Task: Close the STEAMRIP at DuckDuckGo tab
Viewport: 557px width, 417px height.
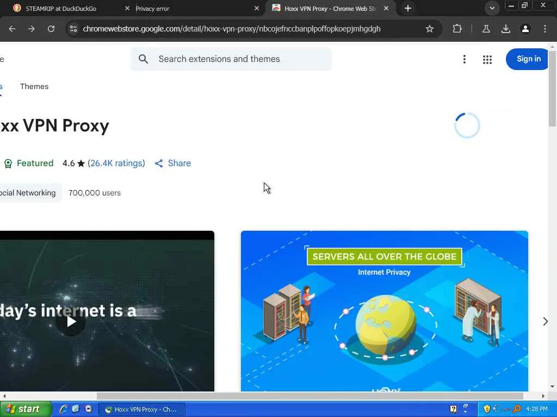Action: [127, 8]
